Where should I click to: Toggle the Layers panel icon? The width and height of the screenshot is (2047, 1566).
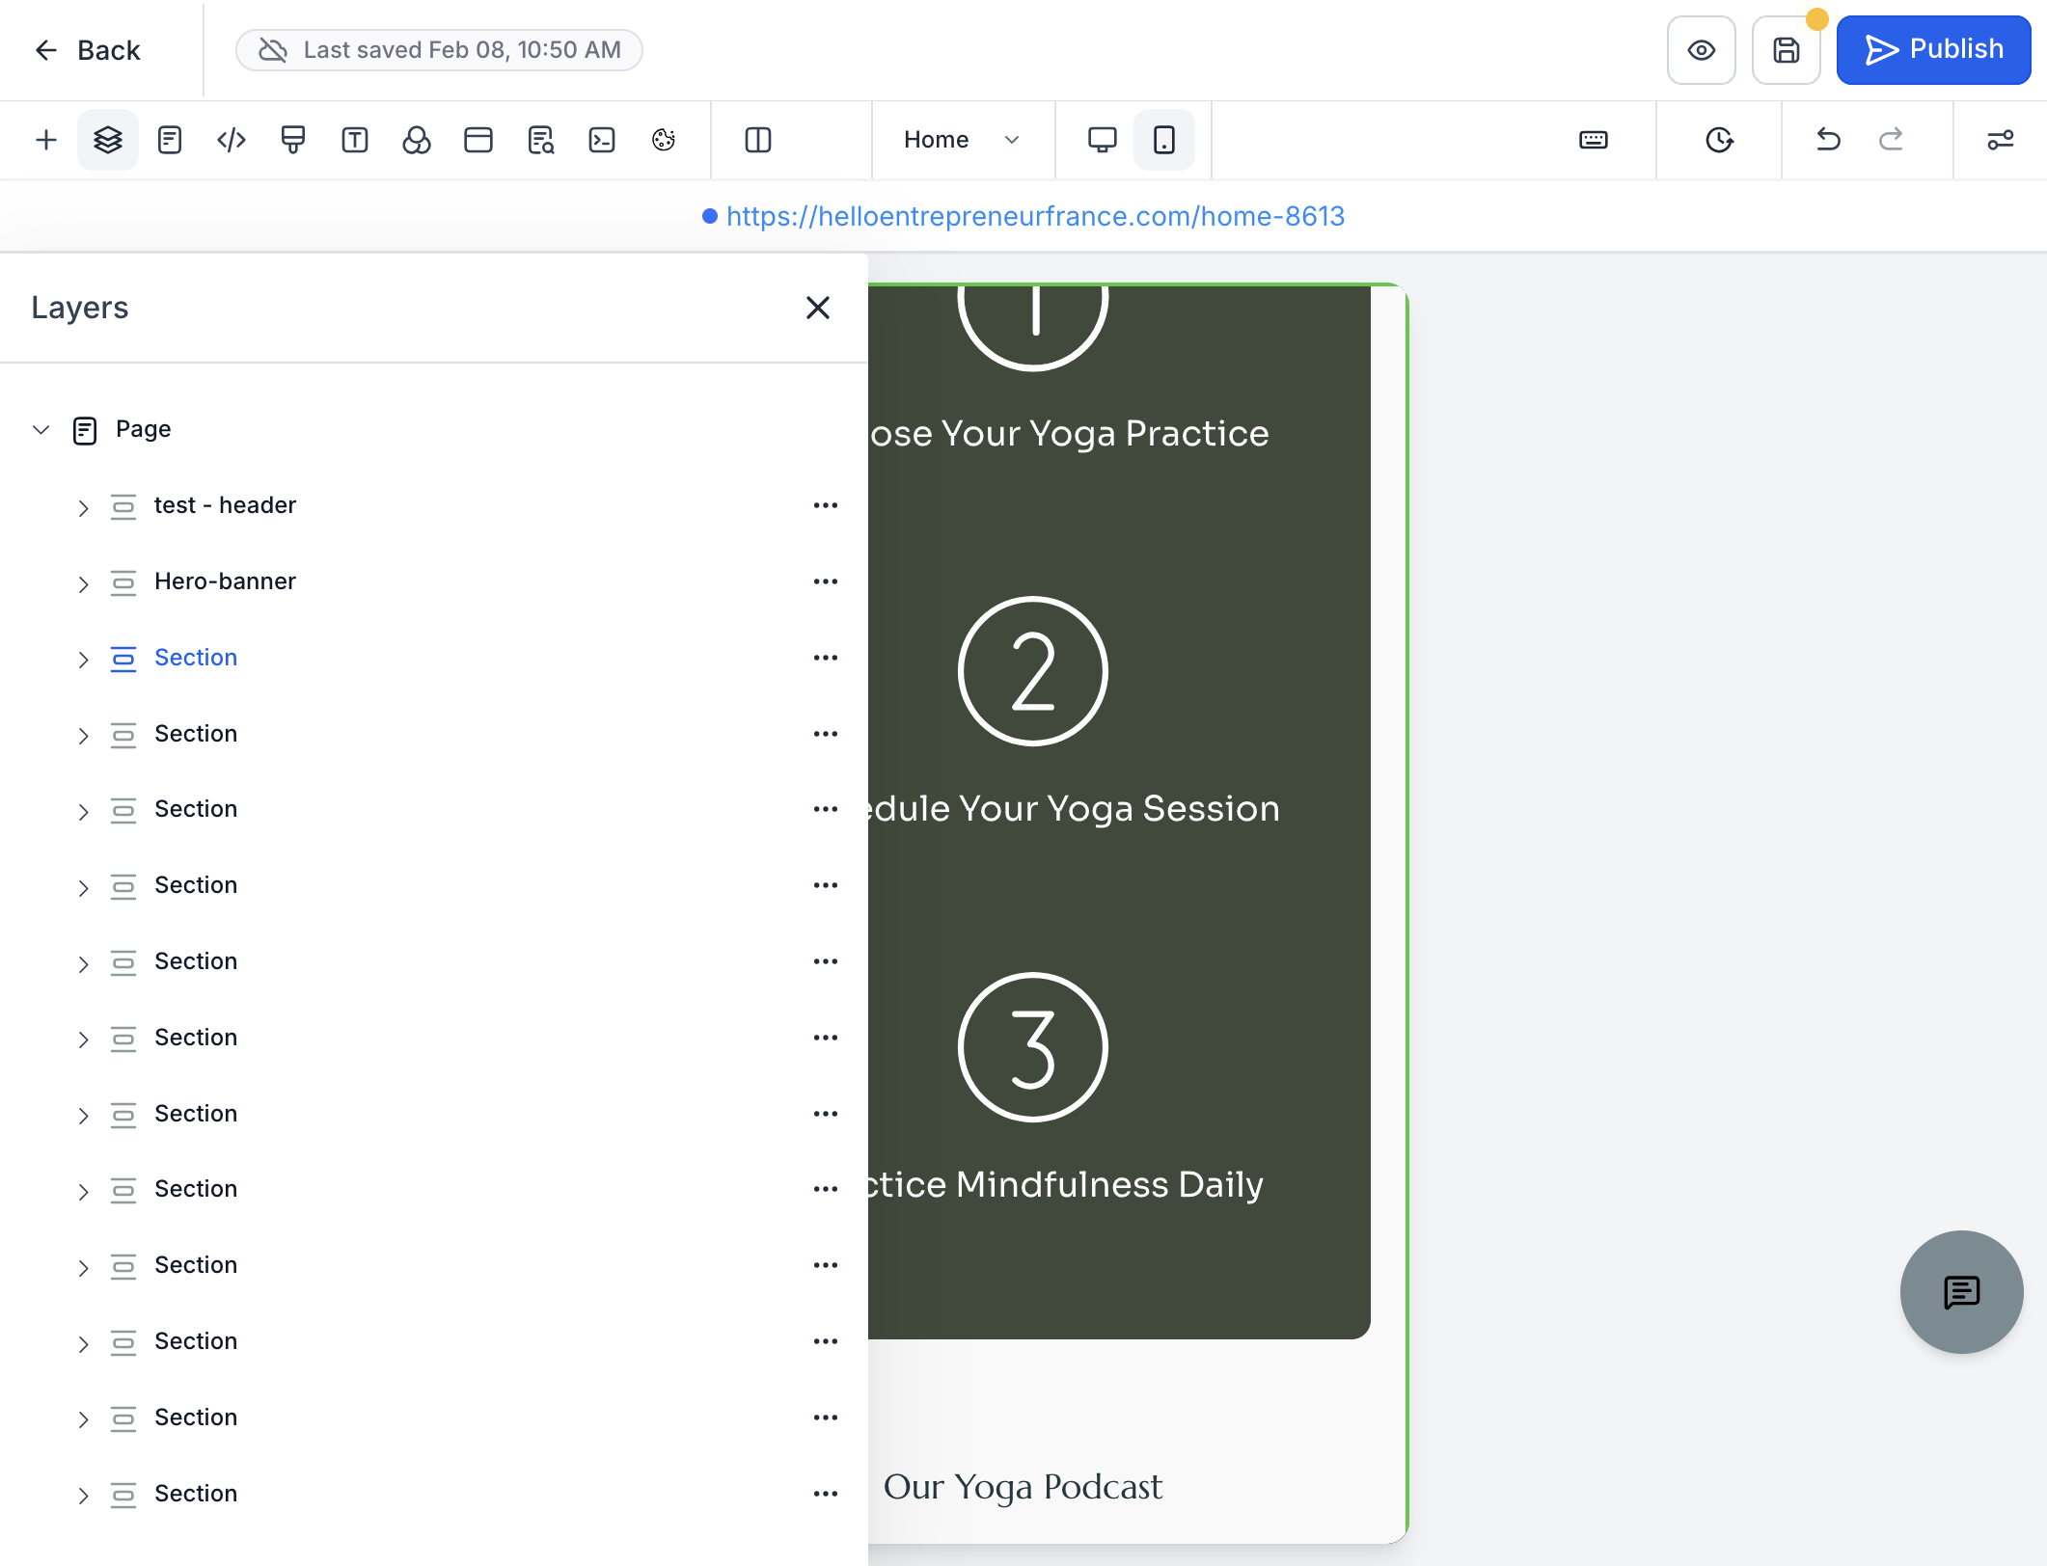click(x=108, y=140)
